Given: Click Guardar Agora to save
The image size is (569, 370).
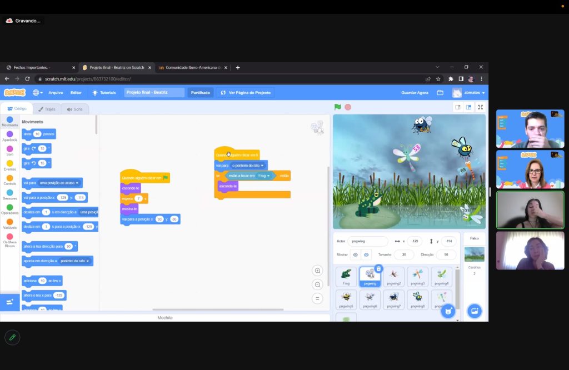Looking at the screenshot, I should 415,93.
